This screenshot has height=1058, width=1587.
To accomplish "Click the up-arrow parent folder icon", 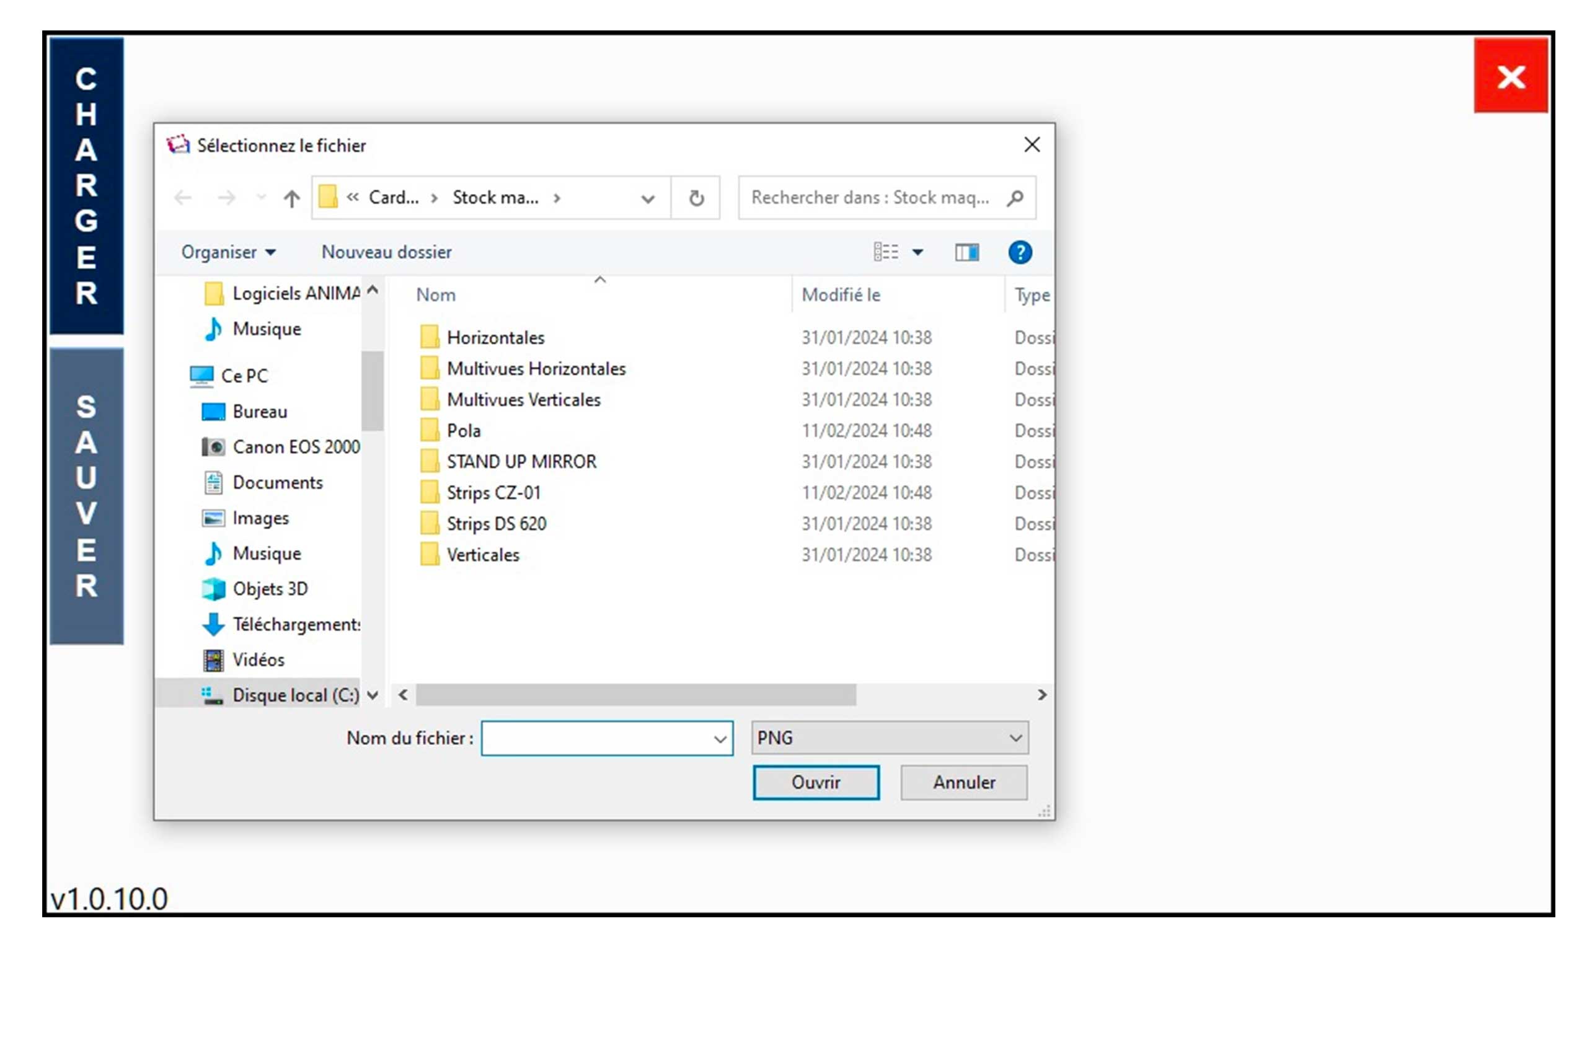I will (x=291, y=198).
